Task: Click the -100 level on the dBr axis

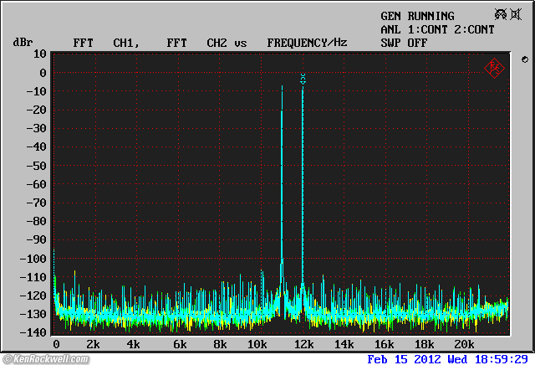Action: 33,259
